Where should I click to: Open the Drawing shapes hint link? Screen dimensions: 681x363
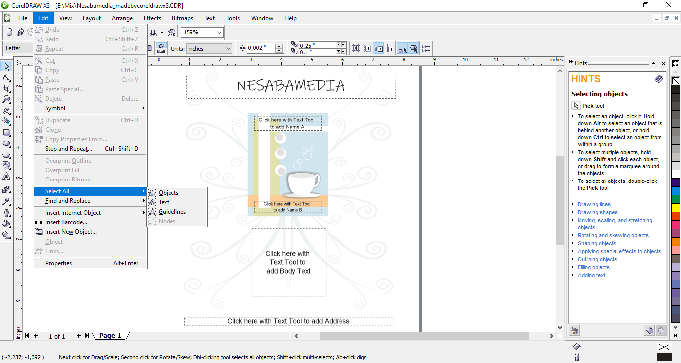pos(597,213)
